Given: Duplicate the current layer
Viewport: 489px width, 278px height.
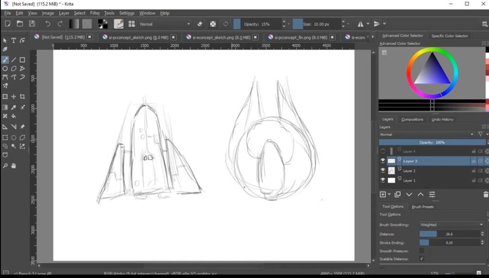Looking at the screenshot, I should 397,194.
